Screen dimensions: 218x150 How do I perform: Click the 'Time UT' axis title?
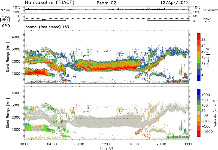107,148
